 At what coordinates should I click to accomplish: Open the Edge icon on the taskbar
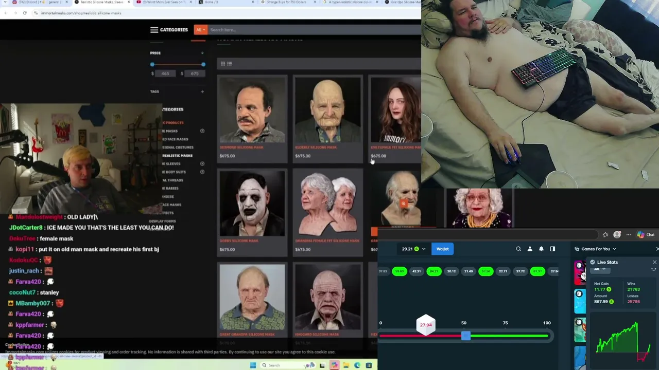357,365
